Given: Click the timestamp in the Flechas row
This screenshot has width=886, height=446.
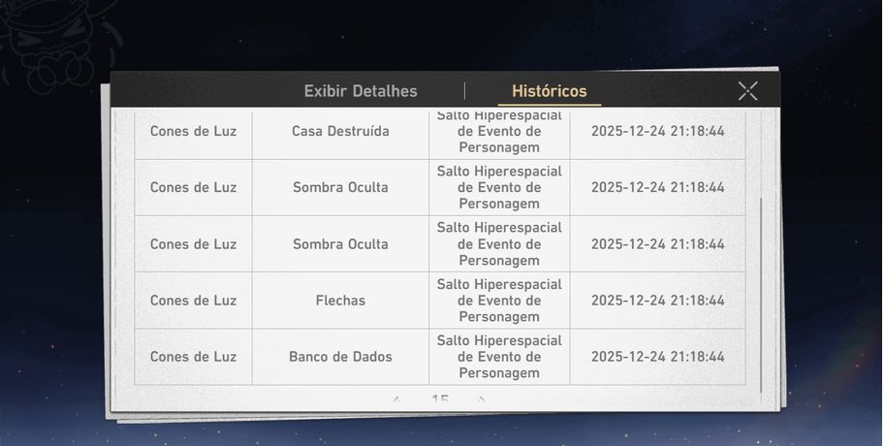Looking at the screenshot, I should coord(658,301).
